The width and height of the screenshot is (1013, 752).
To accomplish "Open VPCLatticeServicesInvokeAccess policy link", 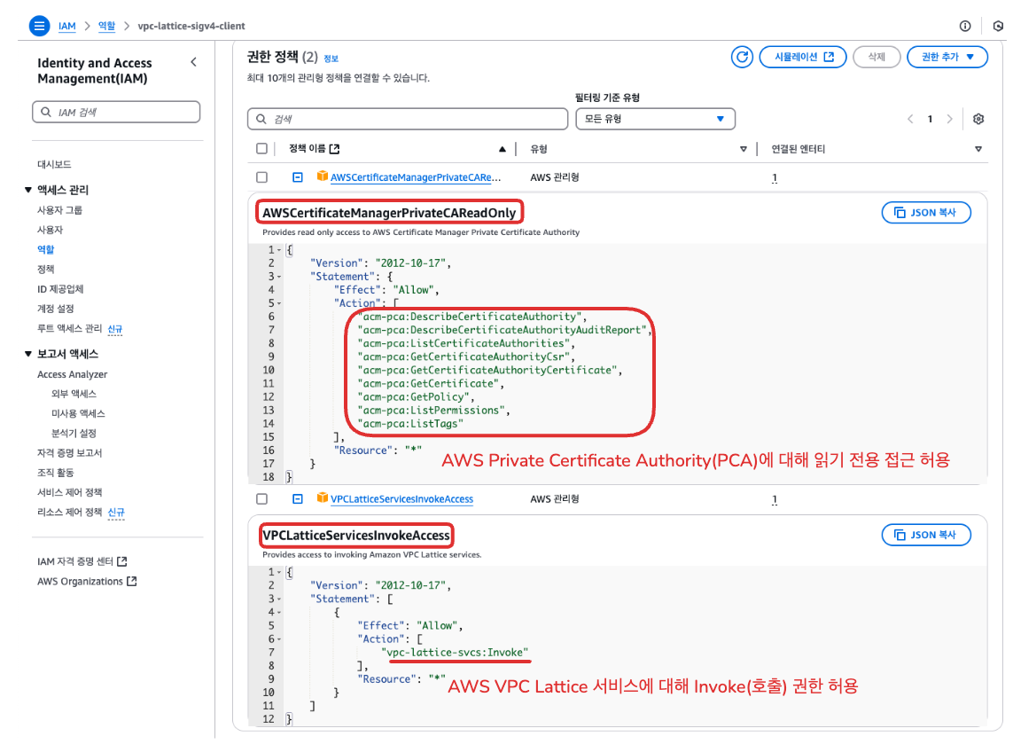I will click(401, 499).
